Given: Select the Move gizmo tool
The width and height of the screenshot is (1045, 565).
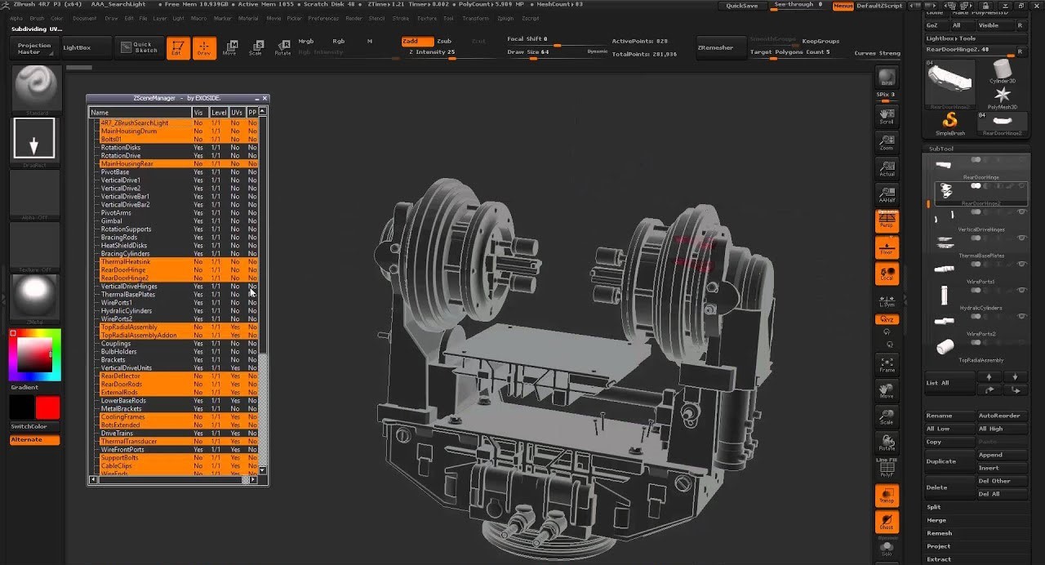Looking at the screenshot, I should point(230,47).
